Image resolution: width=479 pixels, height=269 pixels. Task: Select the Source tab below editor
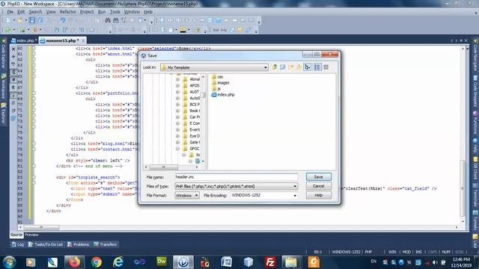(x=16, y=235)
